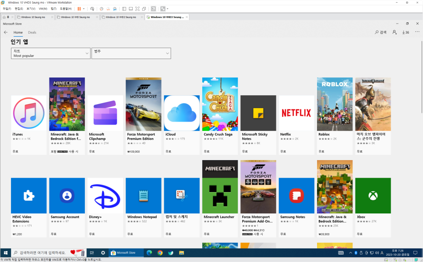Click the enter full screen toolbar icon
The height and width of the screenshot is (262, 423).
pyautogui.click(x=137, y=9)
